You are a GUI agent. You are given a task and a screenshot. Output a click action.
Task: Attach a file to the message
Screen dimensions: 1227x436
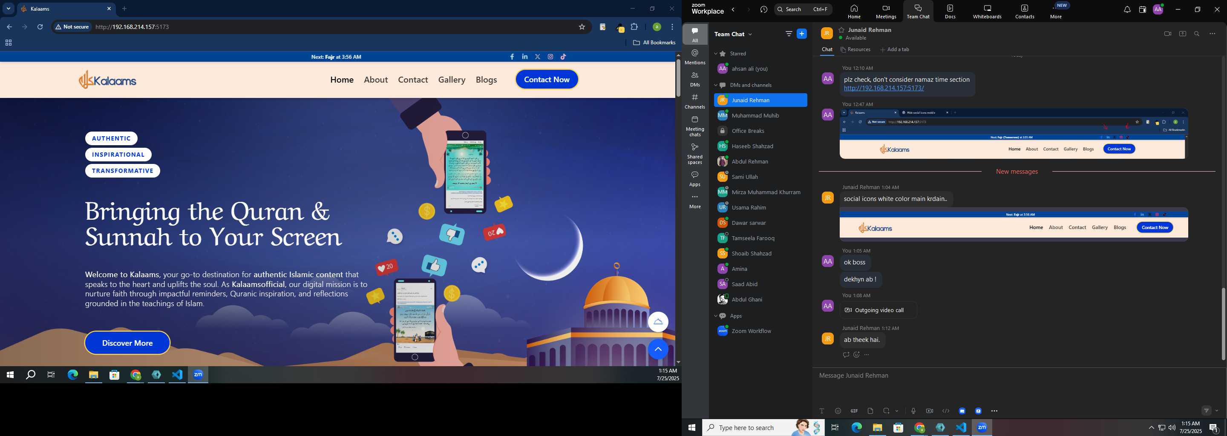coord(870,411)
